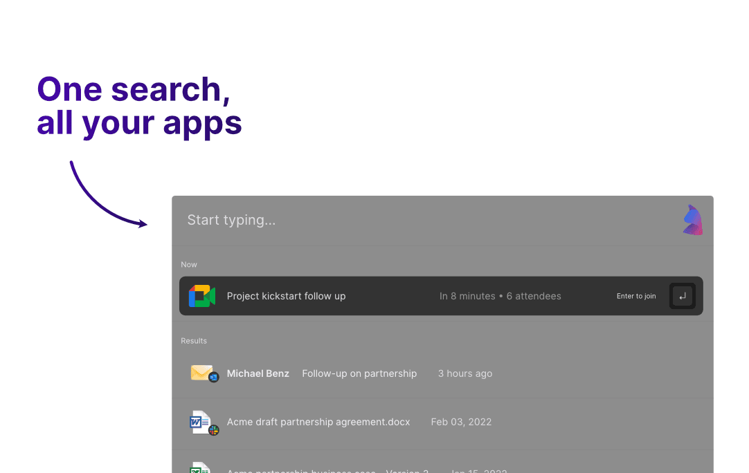This screenshot has width=749, height=473.
Task: Click the Outlook badge on the envelope
Action: (x=214, y=377)
